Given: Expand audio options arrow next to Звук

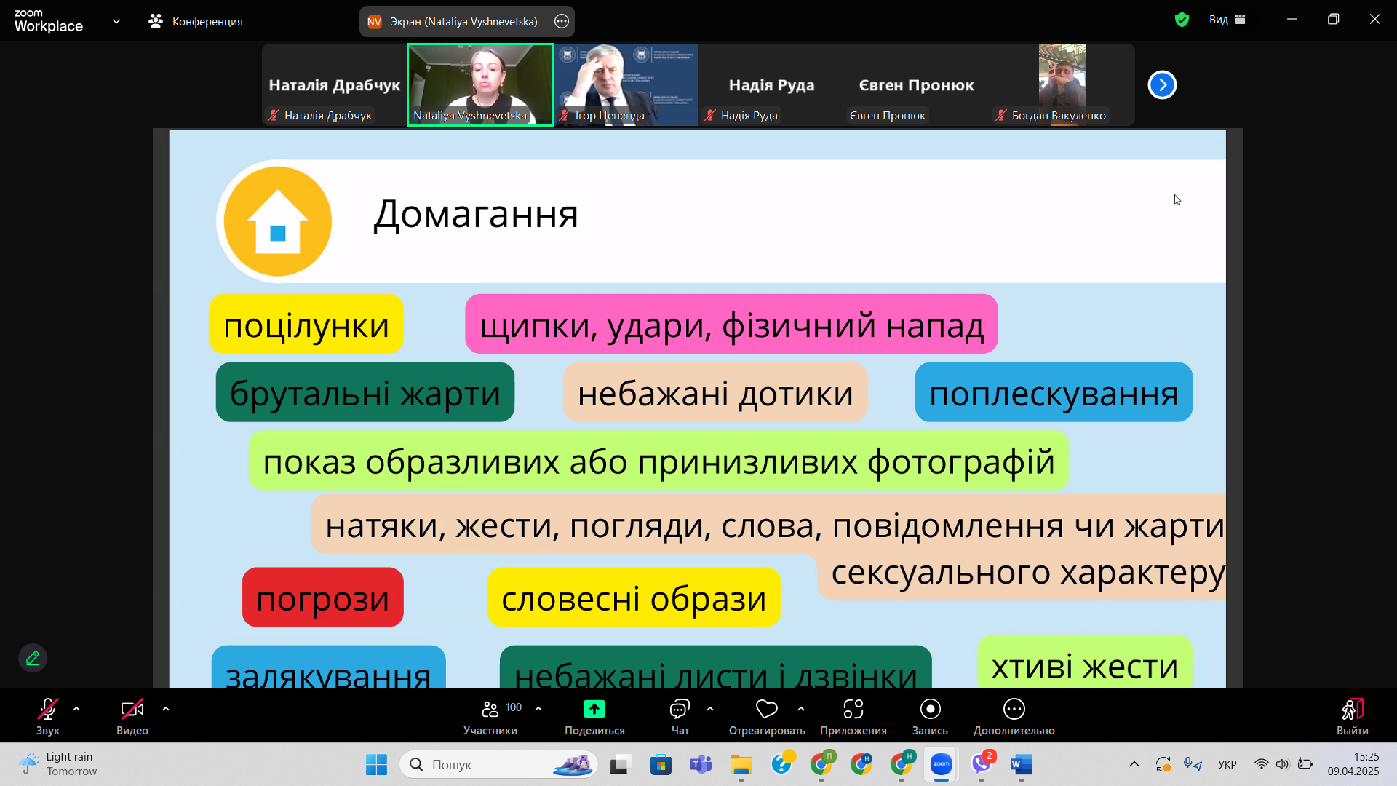Looking at the screenshot, I should [76, 708].
